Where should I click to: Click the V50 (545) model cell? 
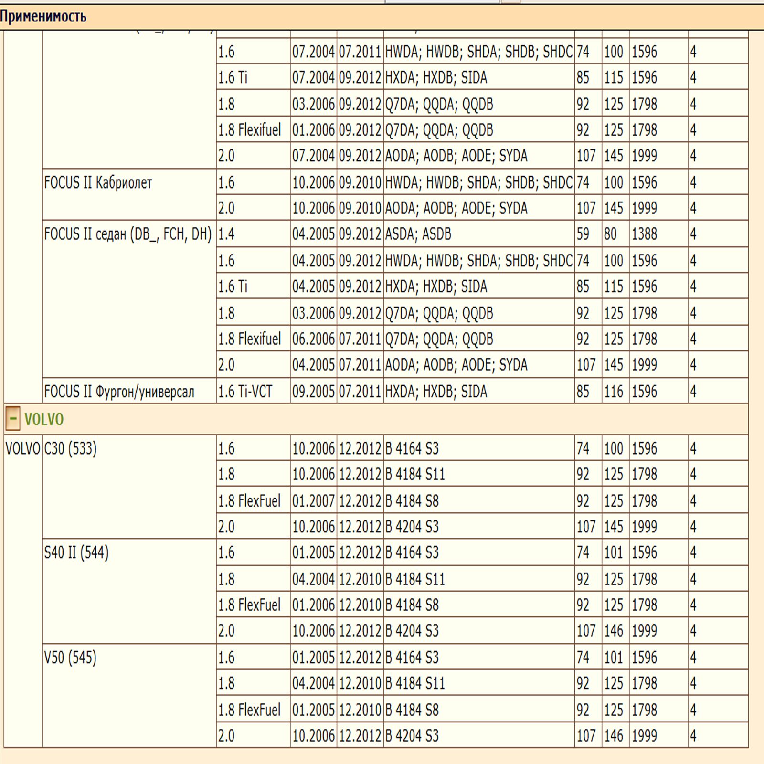(71, 658)
